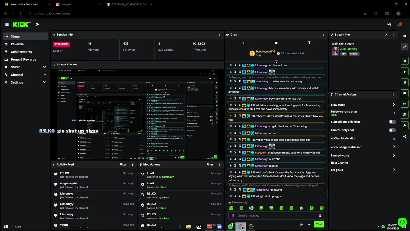This screenshot has width=410, height=231.
Task: Open Activity Feed three-dot menu
Action: [x=132, y=165]
